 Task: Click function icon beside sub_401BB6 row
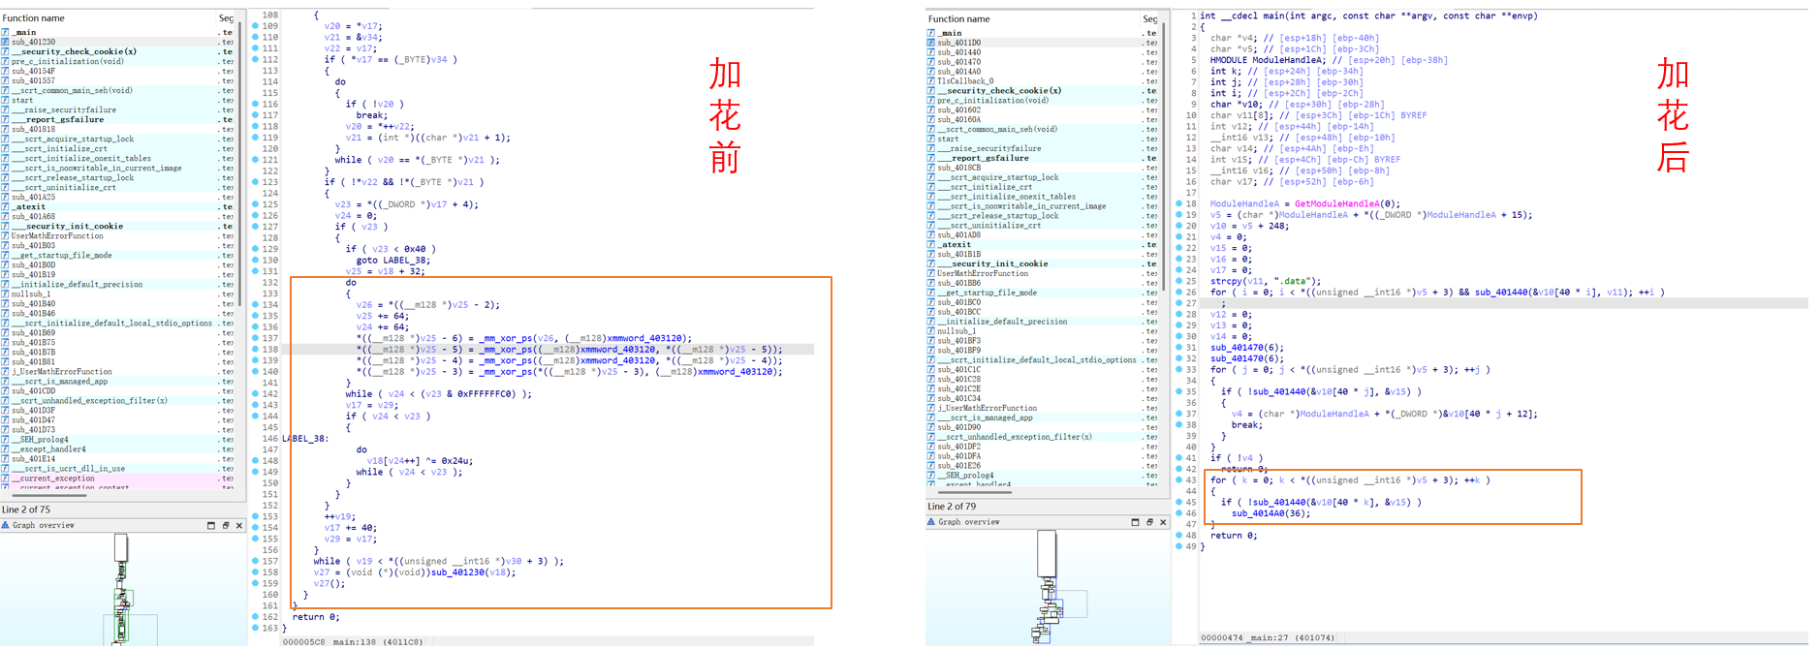point(931,283)
